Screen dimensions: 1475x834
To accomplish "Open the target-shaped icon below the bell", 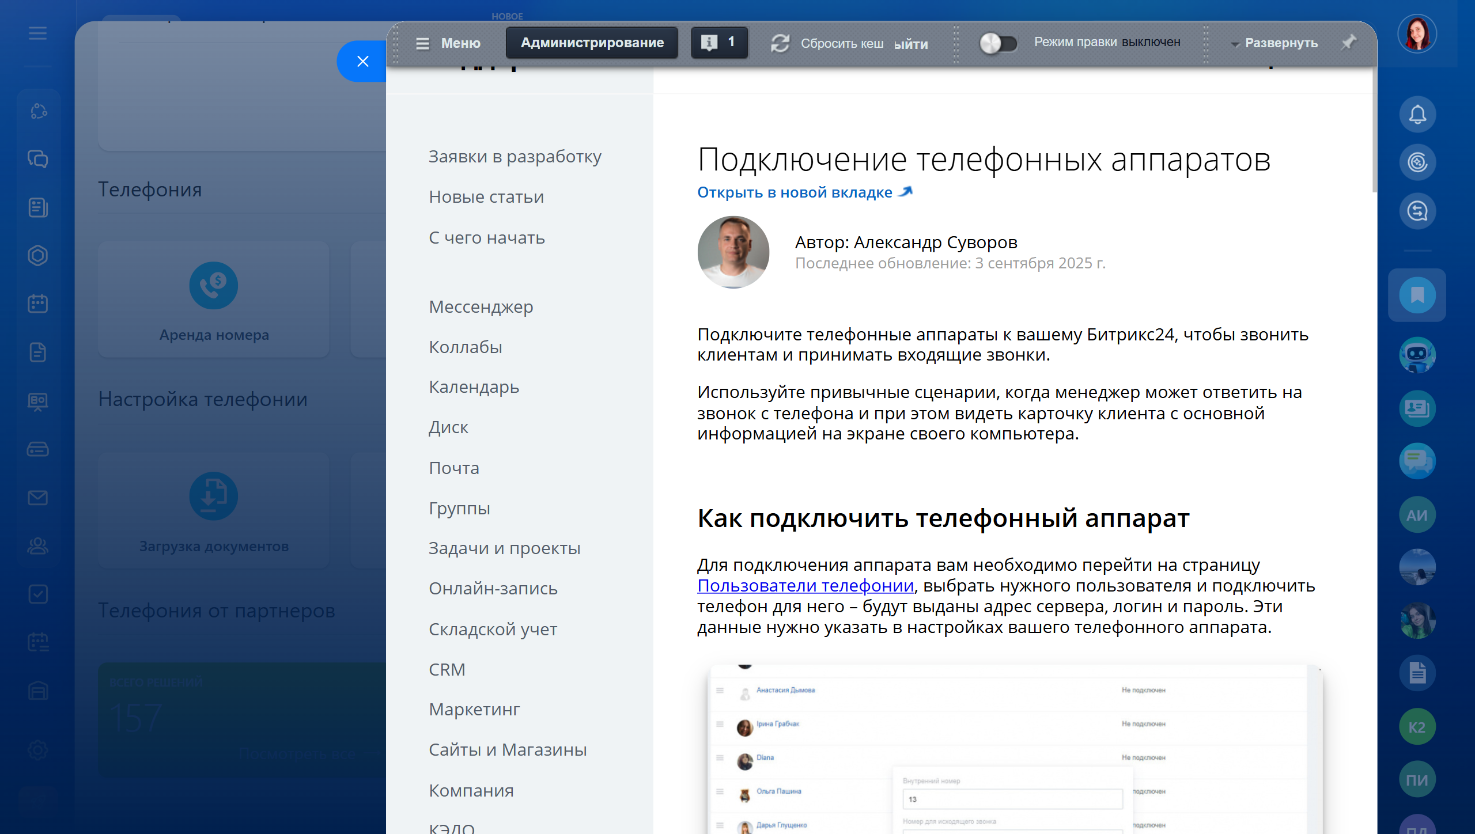I will click(x=1417, y=162).
